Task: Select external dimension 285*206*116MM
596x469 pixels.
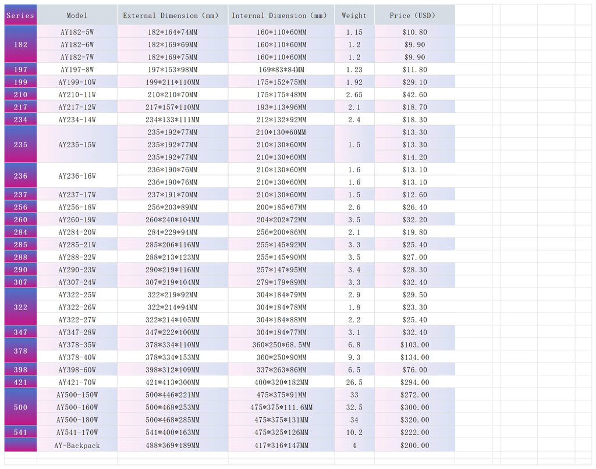Action: [x=172, y=245]
